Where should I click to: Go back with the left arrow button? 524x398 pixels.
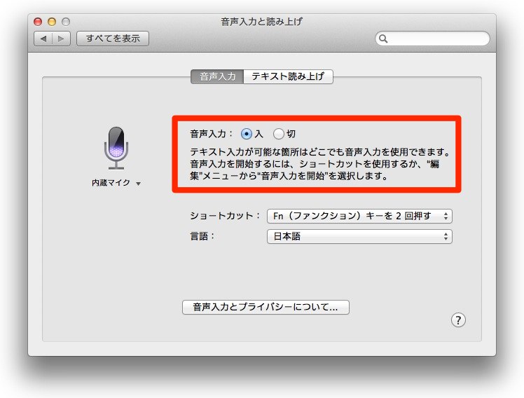pyautogui.click(x=43, y=39)
